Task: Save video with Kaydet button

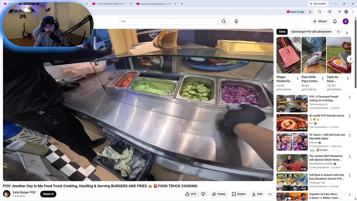Action: (239, 194)
